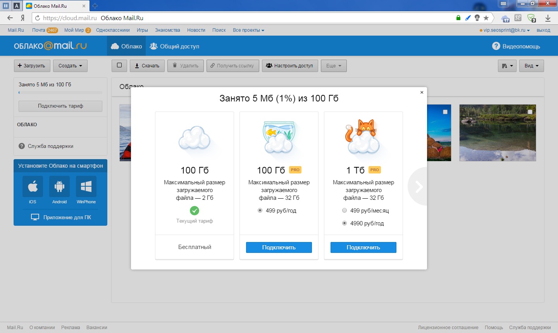Close the Облако Mail.Ru browser tab

tap(84, 6)
